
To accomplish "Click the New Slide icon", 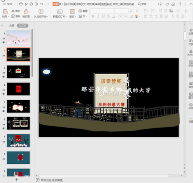I will 60,12.
